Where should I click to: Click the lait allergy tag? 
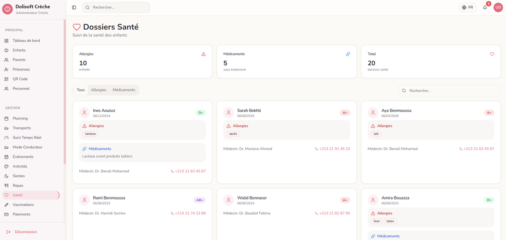pos(376,134)
